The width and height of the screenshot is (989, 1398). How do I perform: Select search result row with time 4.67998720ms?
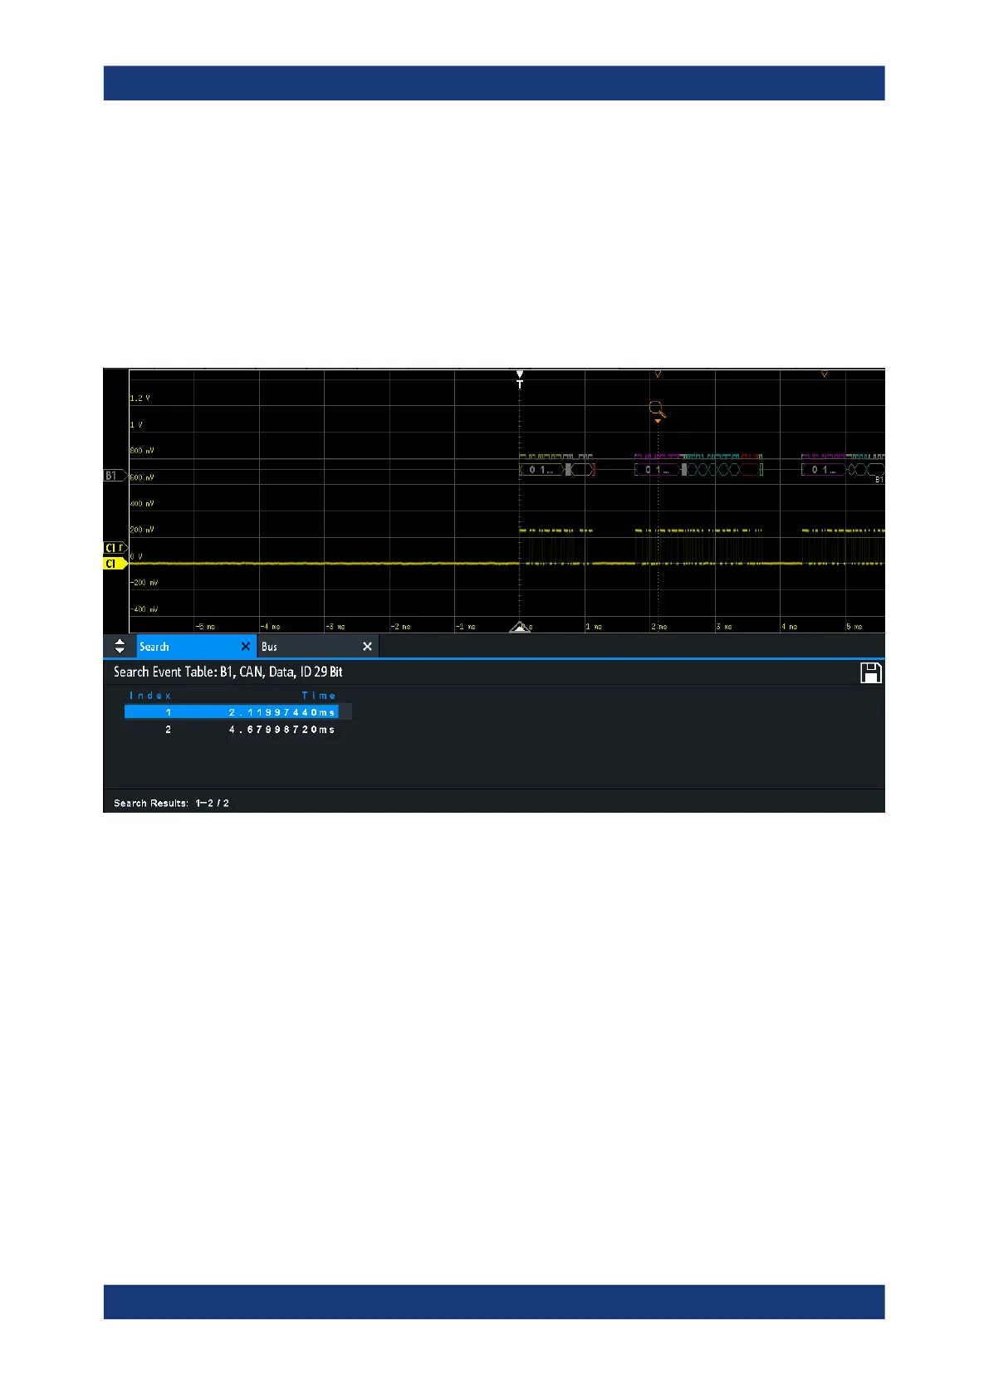(232, 730)
